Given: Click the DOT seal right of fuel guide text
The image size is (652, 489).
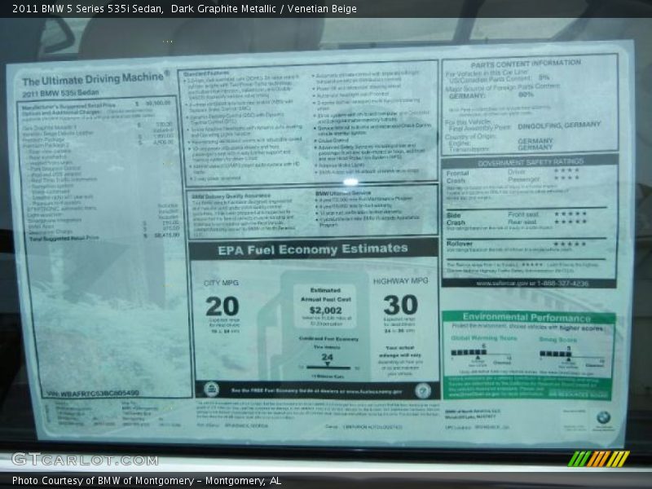Looking at the screenshot, I should (x=423, y=390).
